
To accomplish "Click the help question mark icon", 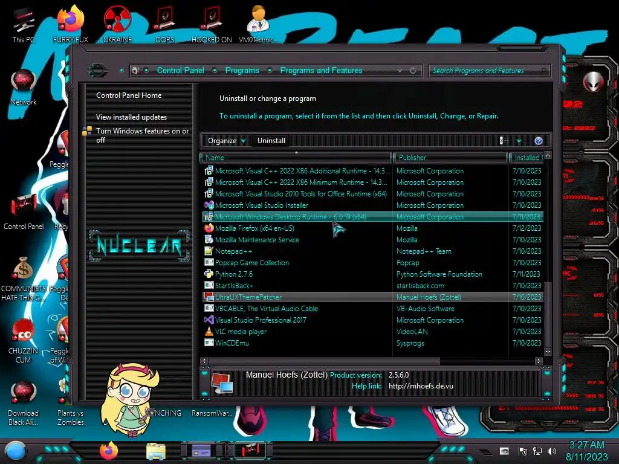I will click(539, 141).
